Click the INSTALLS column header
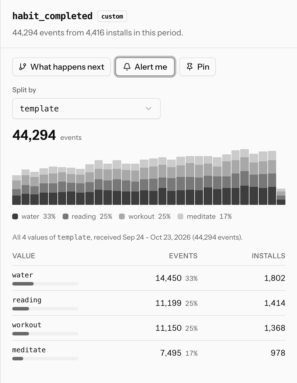This screenshot has height=383, width=297. [x=269, y=256]
